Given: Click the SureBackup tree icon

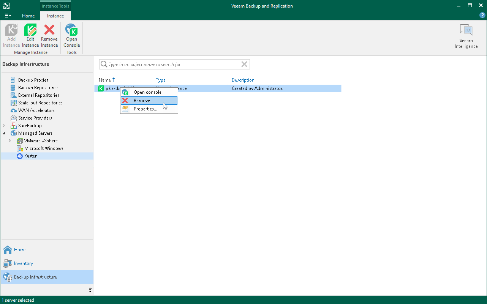Looking at the screenshot, I should (14, 126).
